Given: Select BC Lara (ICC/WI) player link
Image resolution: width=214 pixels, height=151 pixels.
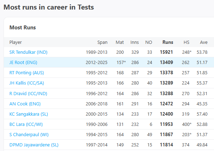Looking at the screenshot, I should [x=26, y=125].
